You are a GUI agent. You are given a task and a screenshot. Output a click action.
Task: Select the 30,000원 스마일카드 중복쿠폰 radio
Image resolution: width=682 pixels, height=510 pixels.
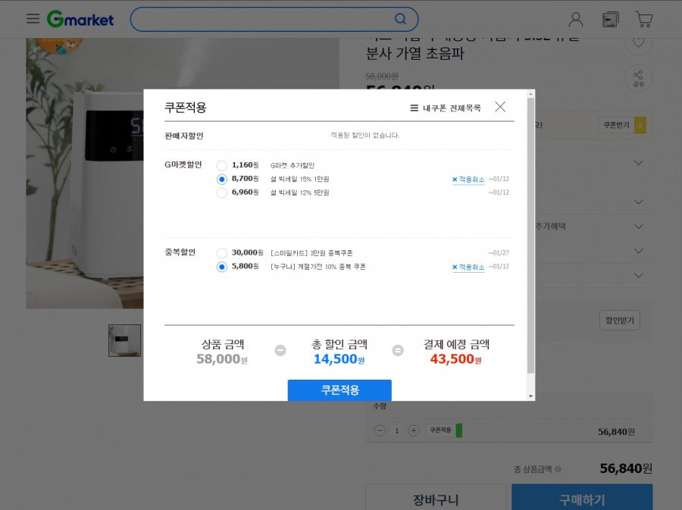click(x=222, y=253)
